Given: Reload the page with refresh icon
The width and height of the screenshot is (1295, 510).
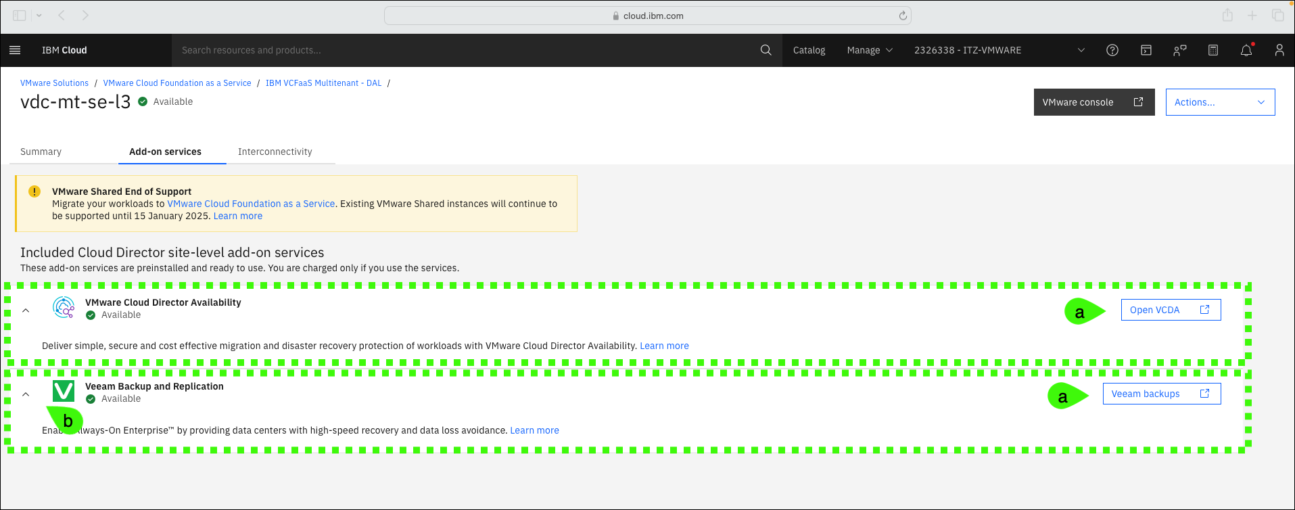Looking at the screenshot, I should pyautogui.click(x=903, y=16).
